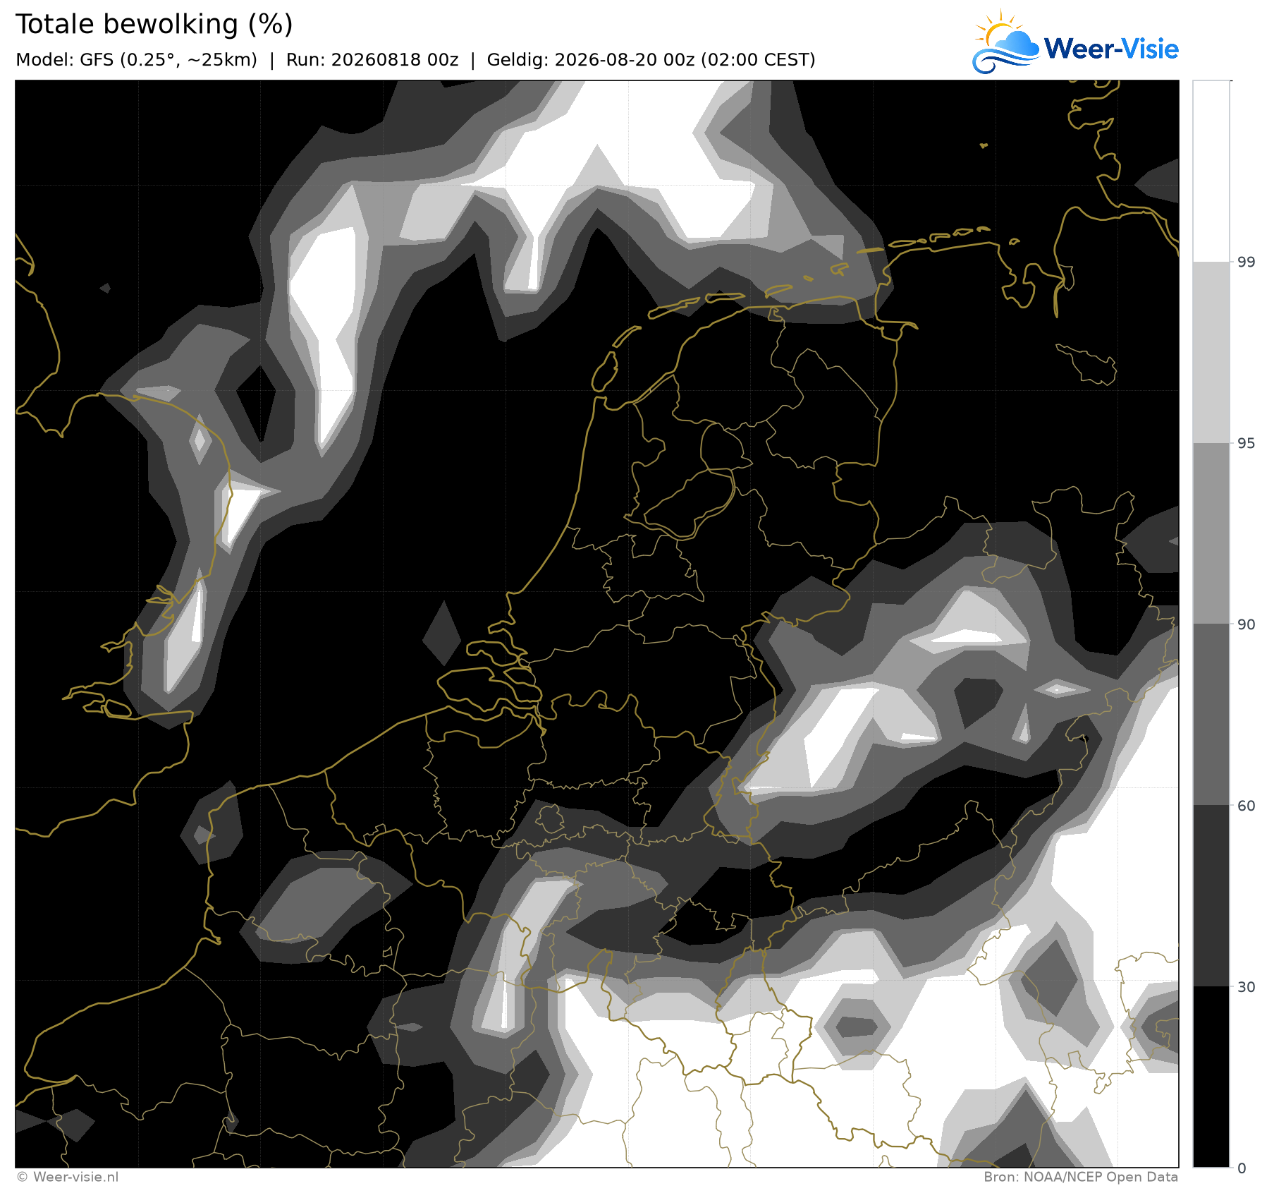Click the 'Run: 20260818 00z' text

pyautogui.click(x=372, y=60)
